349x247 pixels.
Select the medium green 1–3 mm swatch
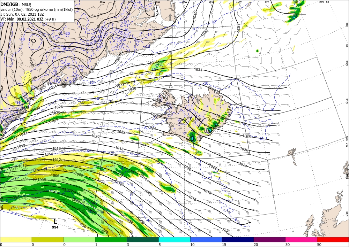coord(111,240)
